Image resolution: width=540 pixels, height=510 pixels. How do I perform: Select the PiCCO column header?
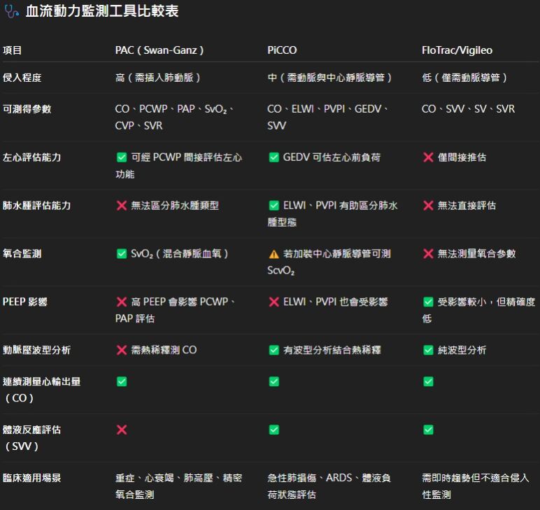click(x=281, y=50)
